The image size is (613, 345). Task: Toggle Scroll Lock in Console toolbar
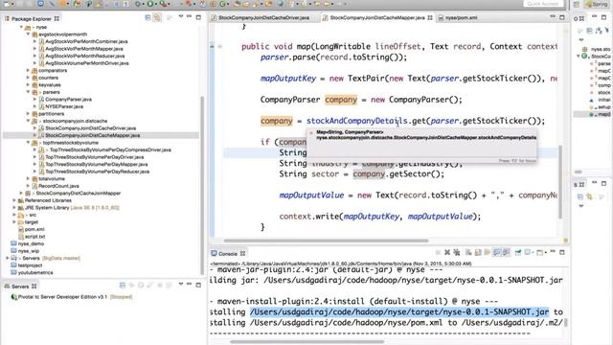(478, 253)
